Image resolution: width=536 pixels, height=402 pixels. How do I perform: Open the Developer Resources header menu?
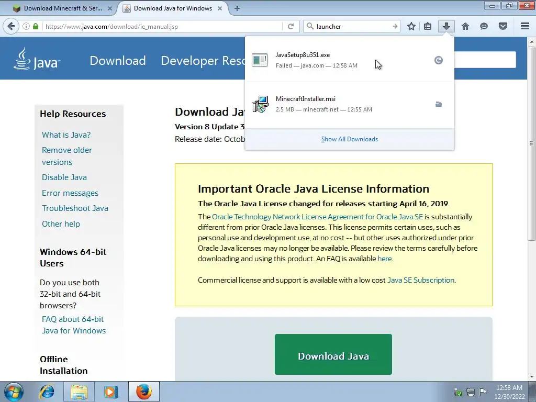click(203, 61)
